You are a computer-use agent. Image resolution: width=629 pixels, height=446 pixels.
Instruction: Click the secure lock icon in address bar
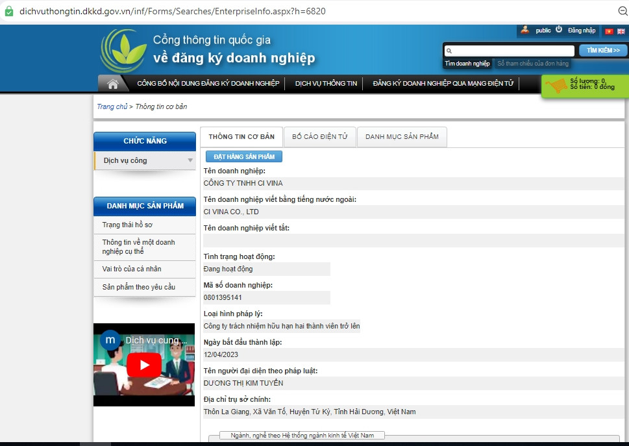[8, 11]
